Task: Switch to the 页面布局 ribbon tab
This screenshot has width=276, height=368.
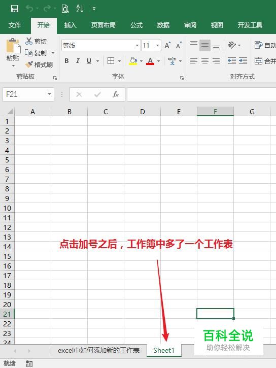Action: pyautogui.click(x=103, y=25)
